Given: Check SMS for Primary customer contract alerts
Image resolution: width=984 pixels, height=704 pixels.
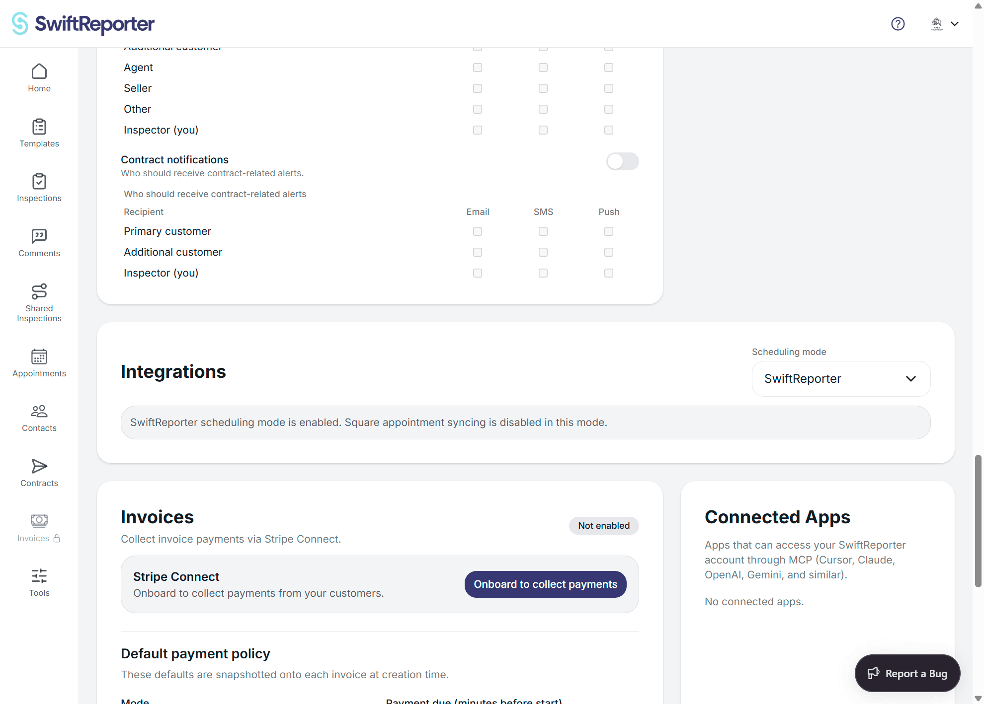Looking at the screenshot, I should tap(543, 231).
